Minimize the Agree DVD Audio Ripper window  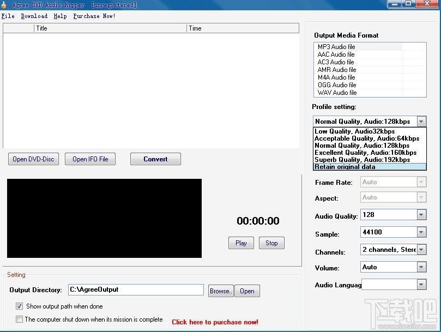[x=395, y=4]
